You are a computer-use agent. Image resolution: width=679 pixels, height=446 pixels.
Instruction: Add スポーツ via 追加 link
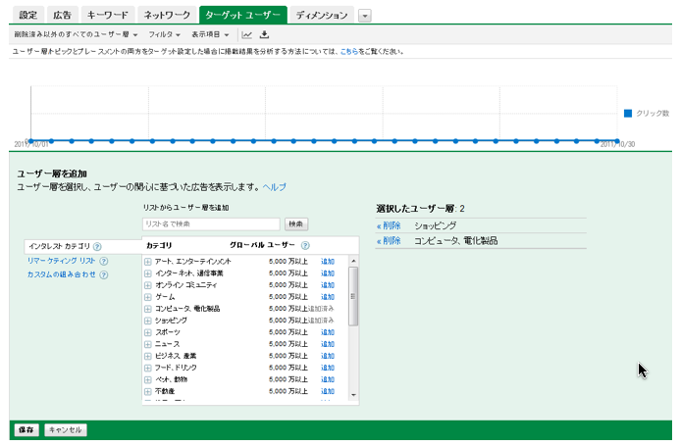tap(328, 332)
